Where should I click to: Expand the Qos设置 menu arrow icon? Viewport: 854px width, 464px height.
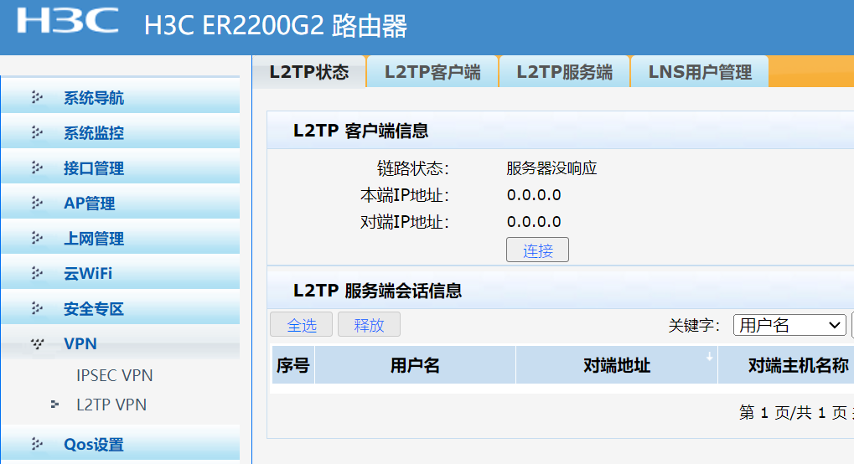tap(37, 444)
